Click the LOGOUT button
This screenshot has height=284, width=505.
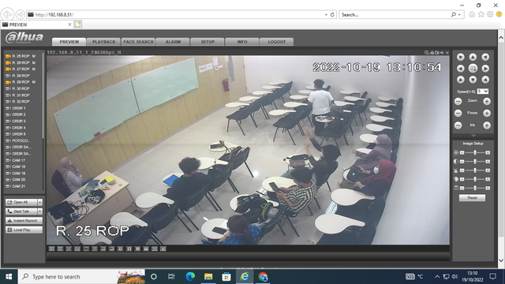click(277, 42)
